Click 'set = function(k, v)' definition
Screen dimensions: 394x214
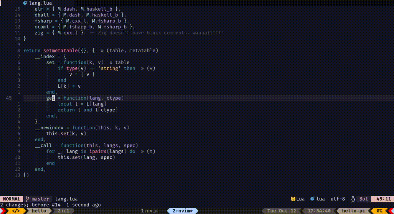[x=75, y=62]
